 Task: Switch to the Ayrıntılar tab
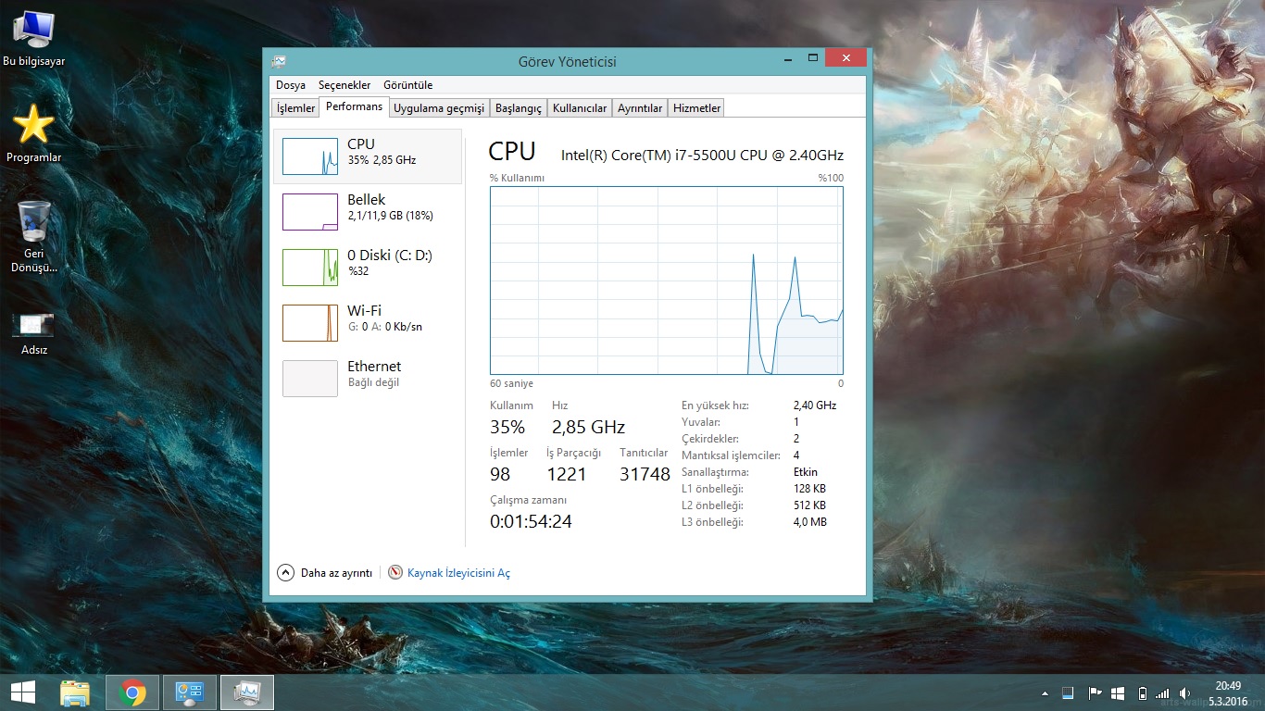pos(640,108)
